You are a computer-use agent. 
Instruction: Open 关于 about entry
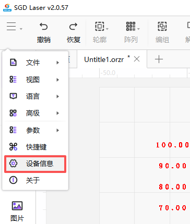pyautogui.click(x=35, y=180)
